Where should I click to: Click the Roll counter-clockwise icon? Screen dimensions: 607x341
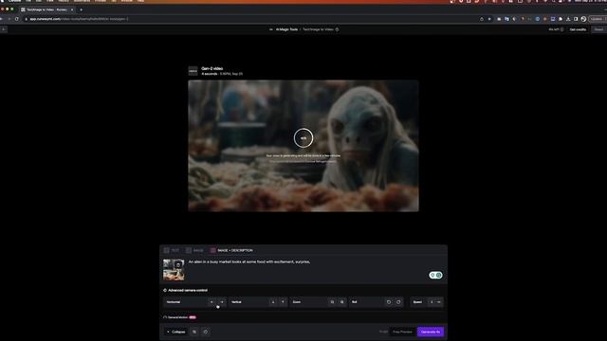click(x=389, y=302)
